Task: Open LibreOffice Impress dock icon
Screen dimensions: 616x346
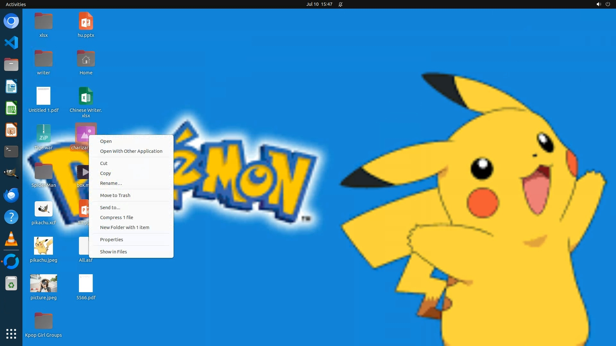Action: (11, 130)
